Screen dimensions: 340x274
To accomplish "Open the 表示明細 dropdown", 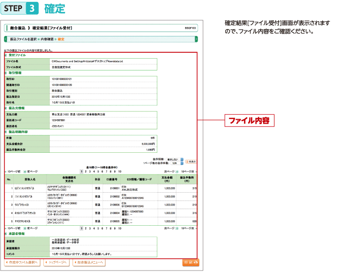I will click(x=174, y=160).
